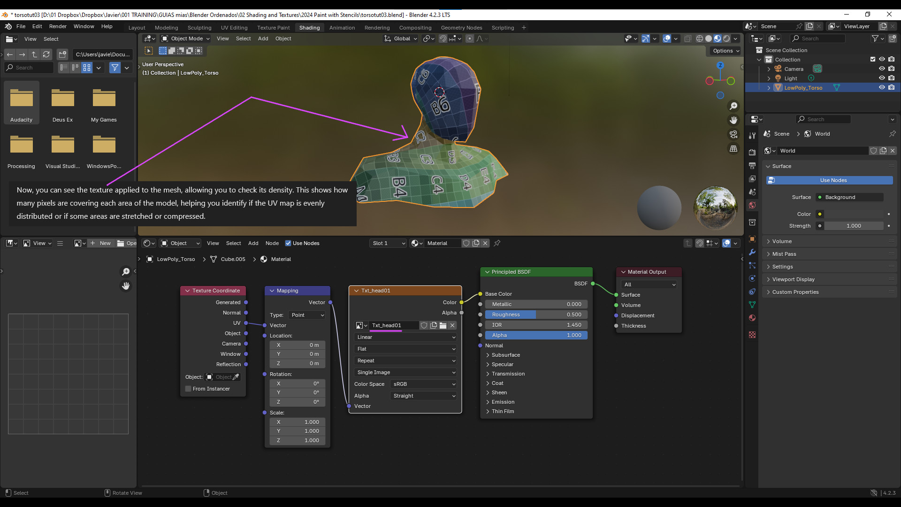Screen dimensions: 901x507
Task: Open the Scene properties tab
Action: [x=752, y=192]
